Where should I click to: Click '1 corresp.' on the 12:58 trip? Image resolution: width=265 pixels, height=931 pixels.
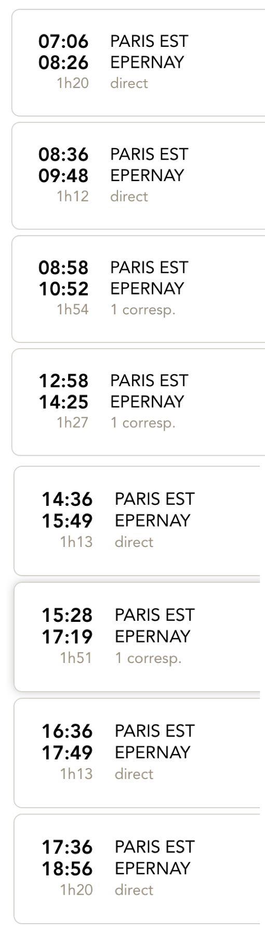tap(143, 423)
